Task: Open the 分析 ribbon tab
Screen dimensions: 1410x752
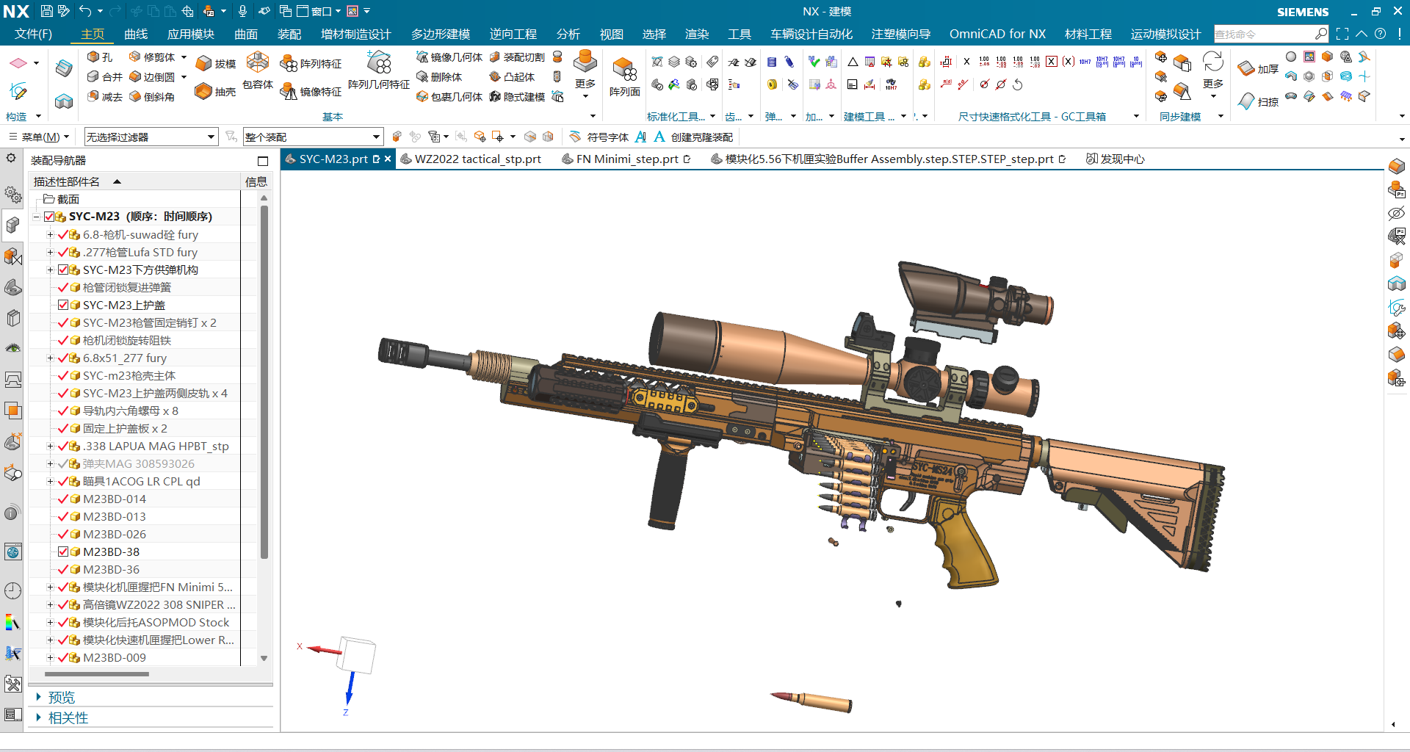Action: [x=568, y=34]
